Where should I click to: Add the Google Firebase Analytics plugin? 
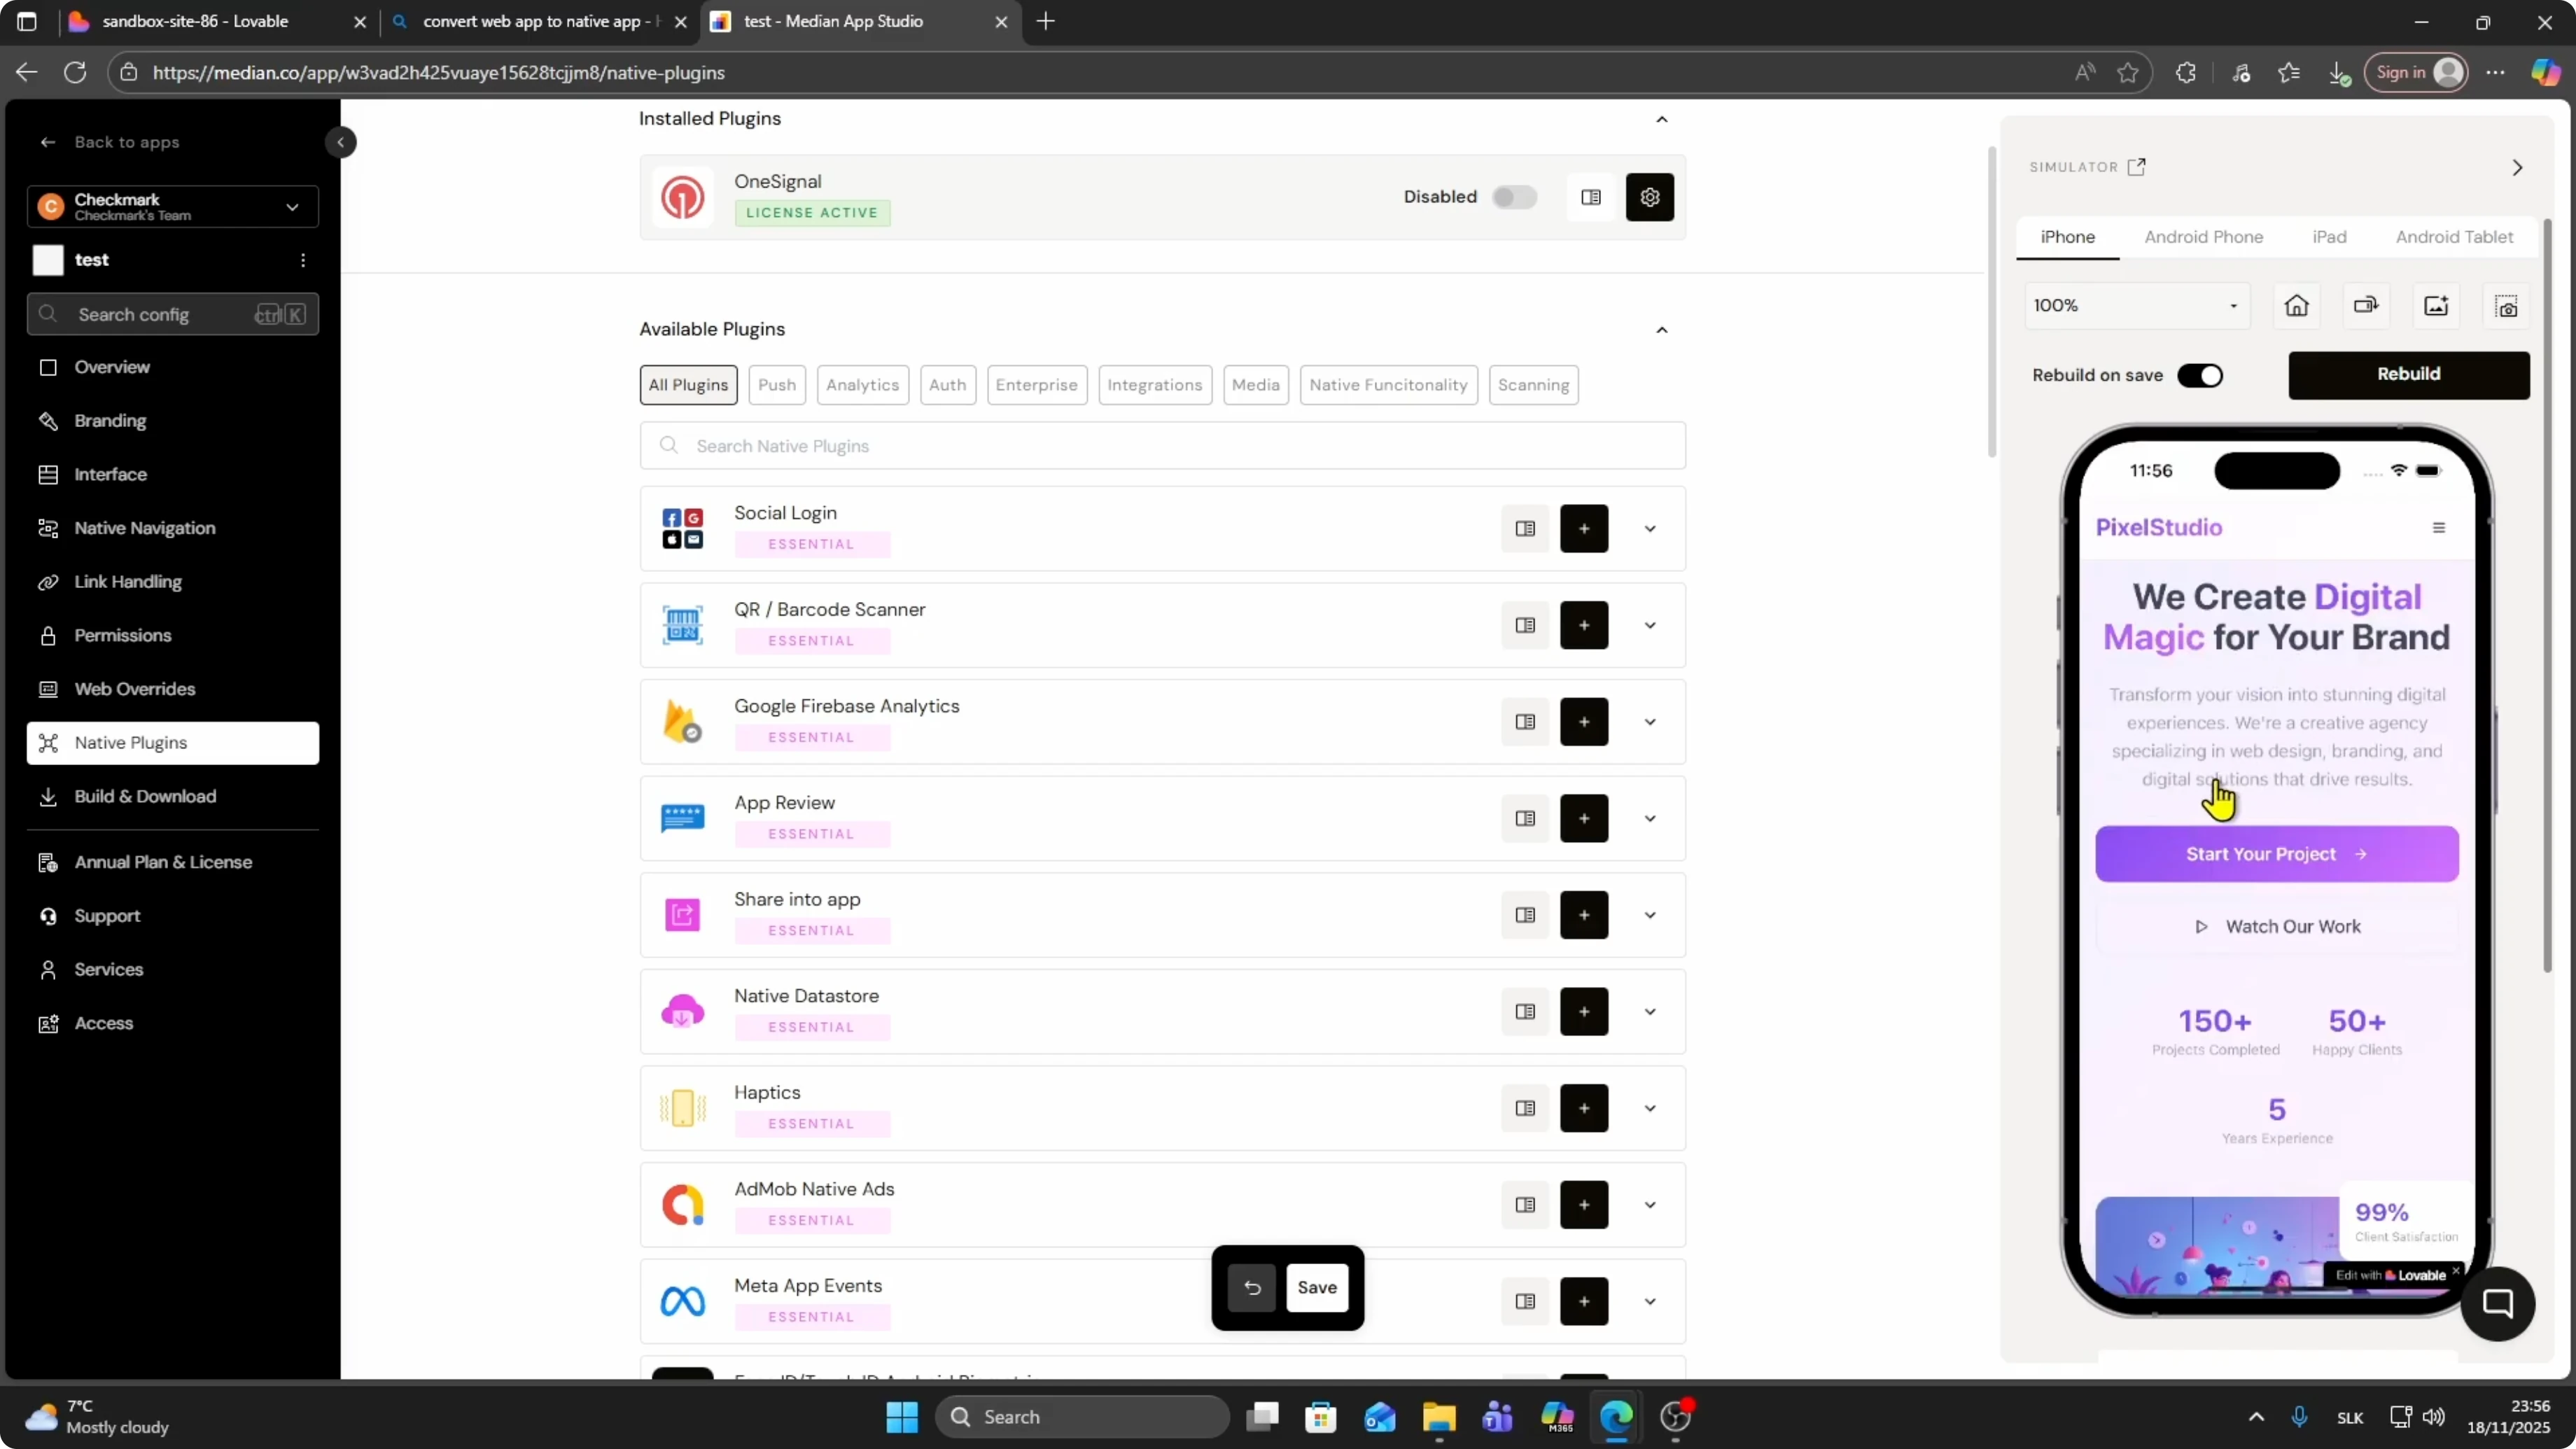pyautogui.click(x=1584, y=722)
